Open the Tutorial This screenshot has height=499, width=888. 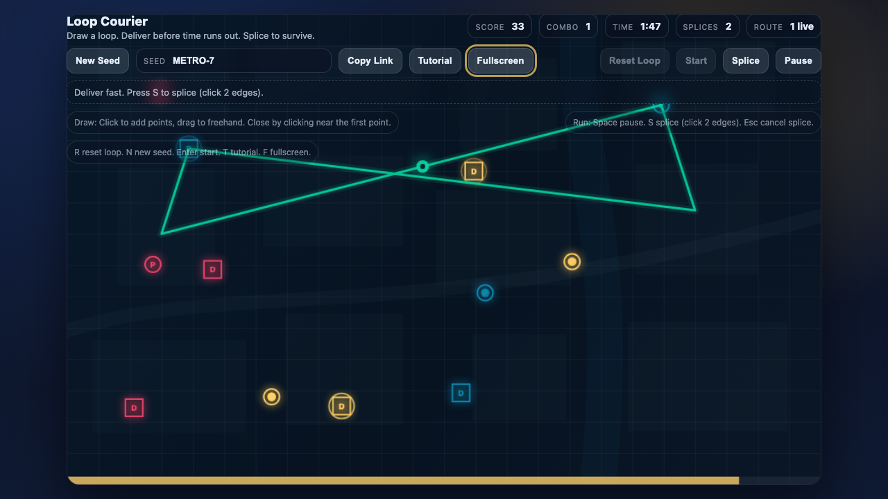[435, 60]
